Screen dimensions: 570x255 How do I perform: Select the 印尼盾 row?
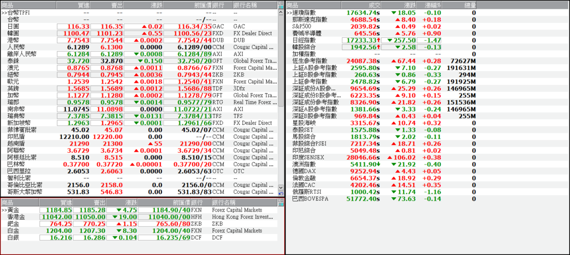click(x=139, y=136)
